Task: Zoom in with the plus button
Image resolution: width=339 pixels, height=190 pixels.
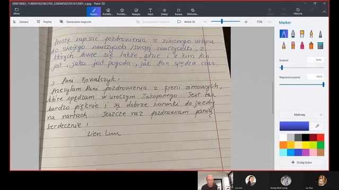Action: point(246,22)
